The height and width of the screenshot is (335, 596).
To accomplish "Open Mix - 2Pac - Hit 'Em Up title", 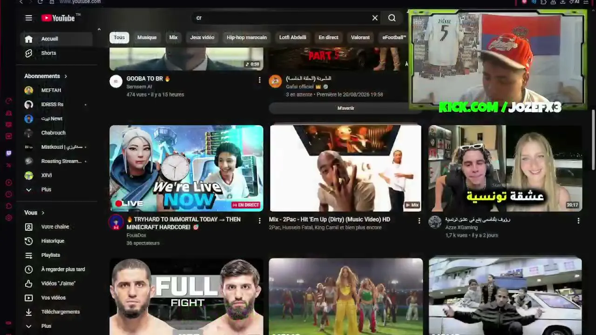I will [330, 220].
